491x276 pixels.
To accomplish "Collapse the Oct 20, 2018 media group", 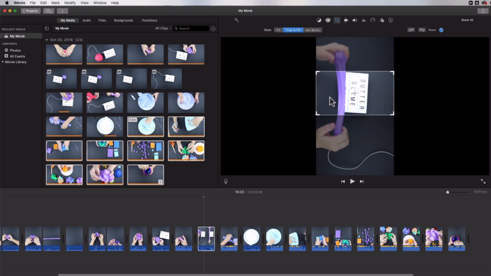I will pos(47,40).
